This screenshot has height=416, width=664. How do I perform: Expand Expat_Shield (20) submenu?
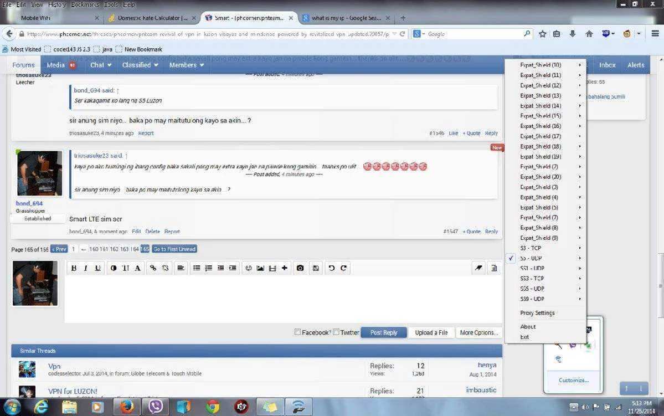pos(545,177)
